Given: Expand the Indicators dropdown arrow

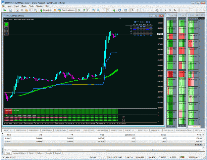Looking at the screenshot, I should point(116,10).
